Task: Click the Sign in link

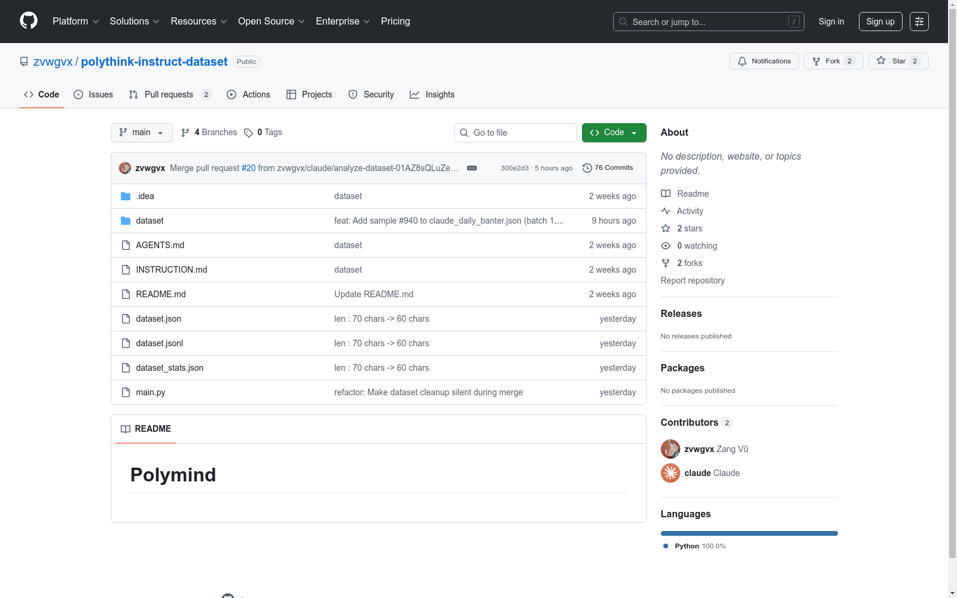Action: click(x=831, y=22)
